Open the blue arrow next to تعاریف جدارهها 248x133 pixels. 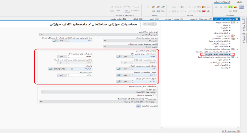click(138, 106)
